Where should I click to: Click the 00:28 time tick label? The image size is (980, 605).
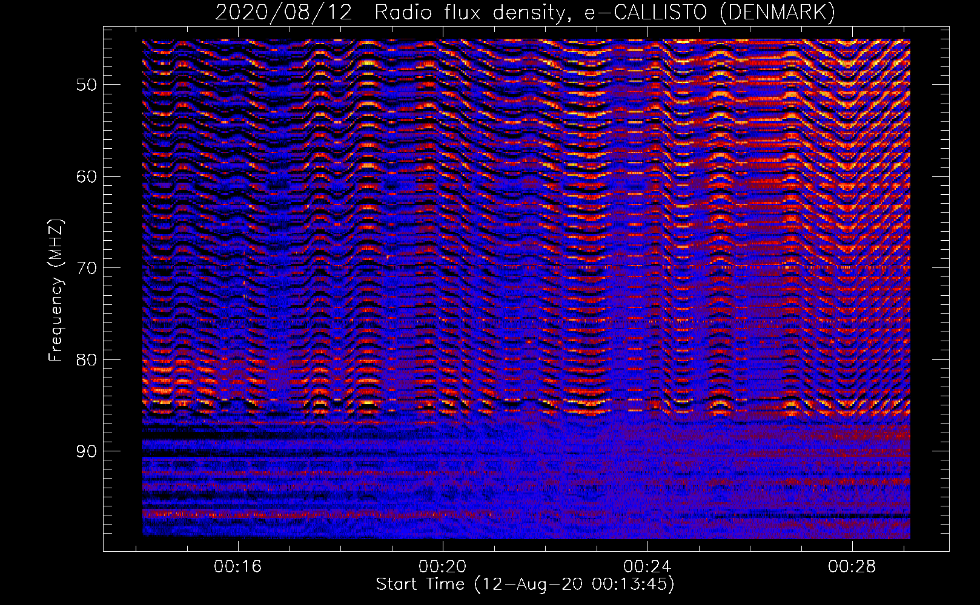coord(852,567)
